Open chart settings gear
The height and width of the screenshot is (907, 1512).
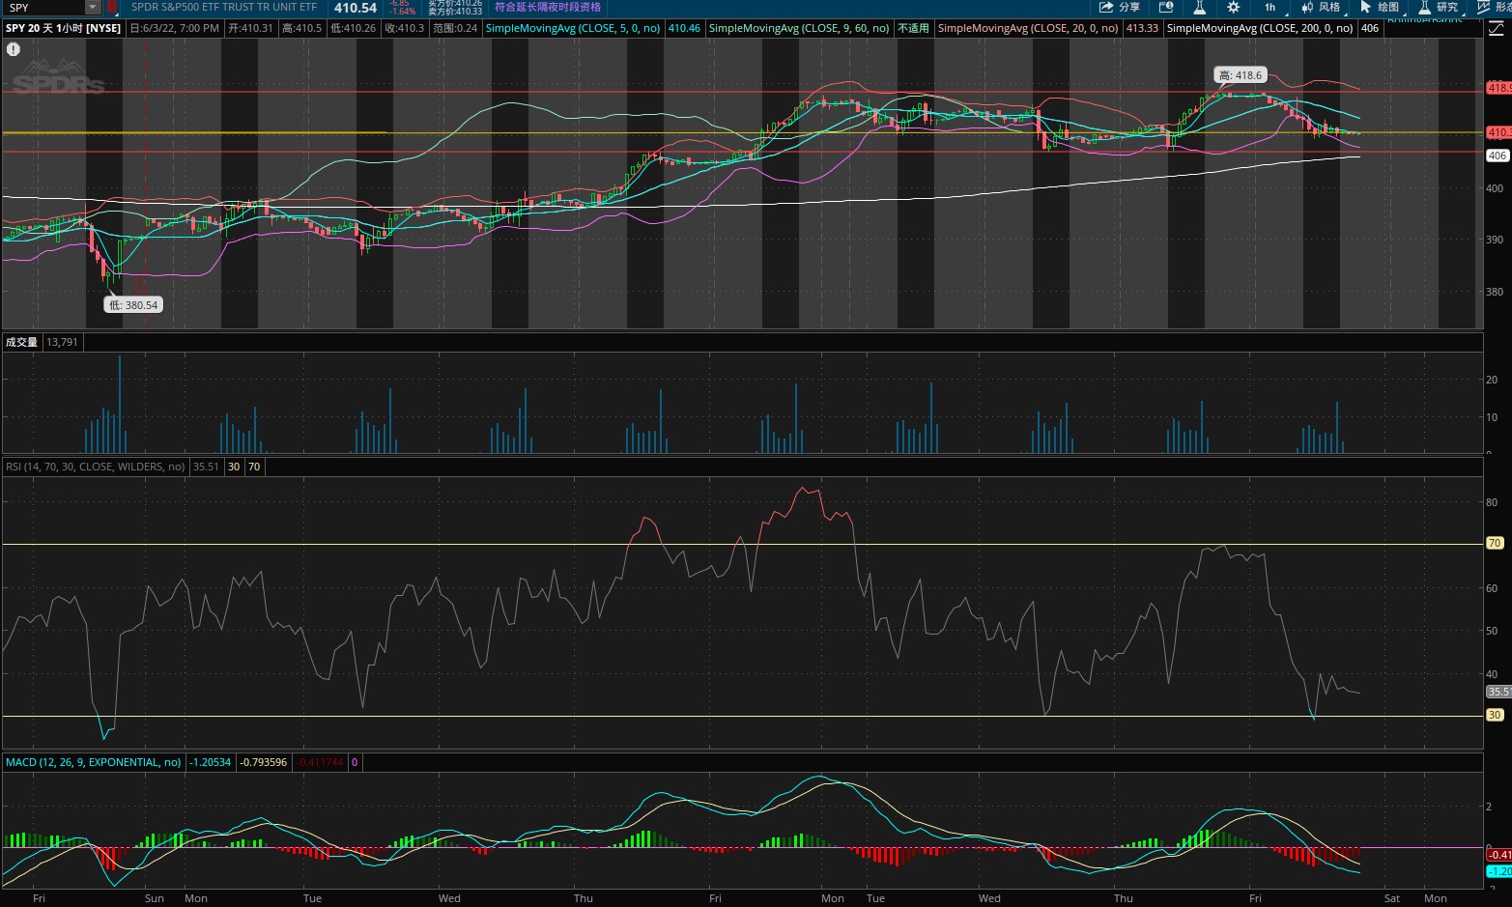(1233, 7)
